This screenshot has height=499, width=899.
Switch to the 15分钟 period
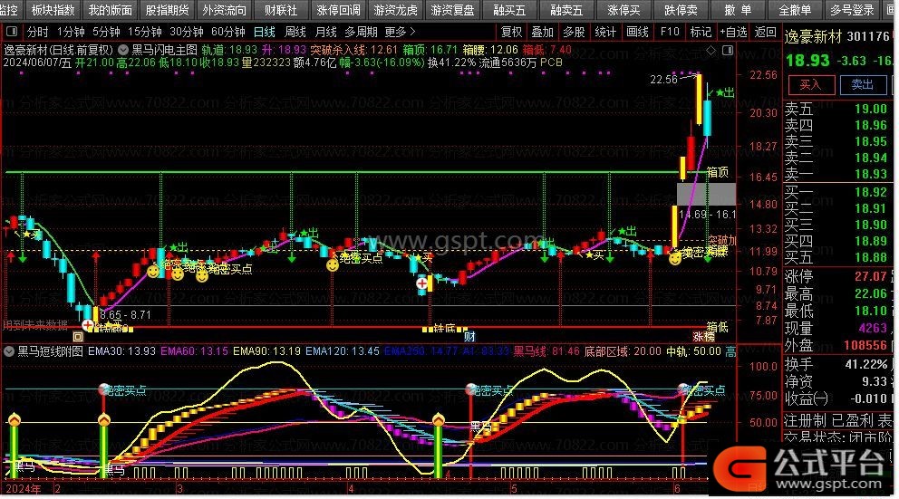tap(145, 32)
